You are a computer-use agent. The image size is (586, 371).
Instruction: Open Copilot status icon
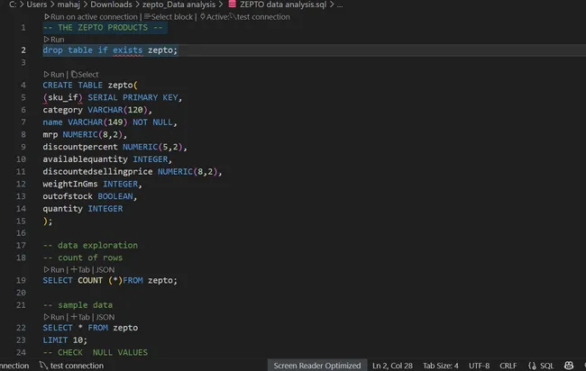[x=569, y=366]
